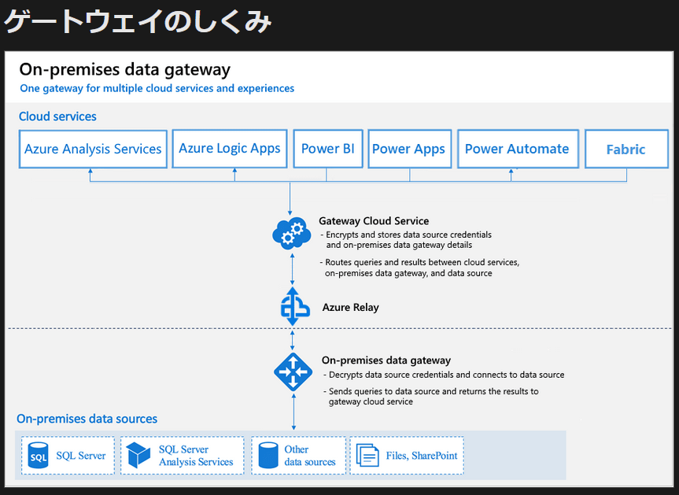Viewport: 679px width, 495px height.
Task: Click the On-premises data gateway label beside diamond icon
Action: (x=386, y=360)
